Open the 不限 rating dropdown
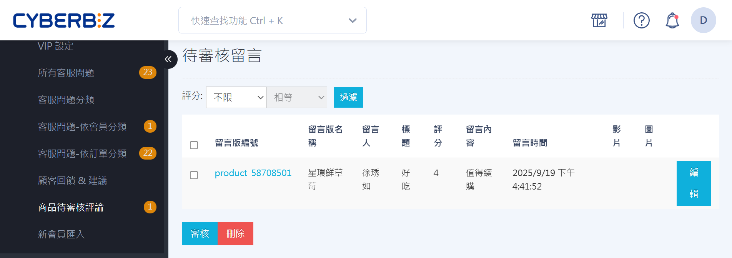This screenshot has height=258, width=732. 236,97
